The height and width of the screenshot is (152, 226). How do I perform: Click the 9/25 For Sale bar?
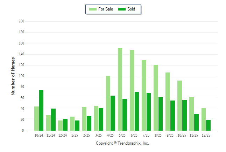coord(168,102)
